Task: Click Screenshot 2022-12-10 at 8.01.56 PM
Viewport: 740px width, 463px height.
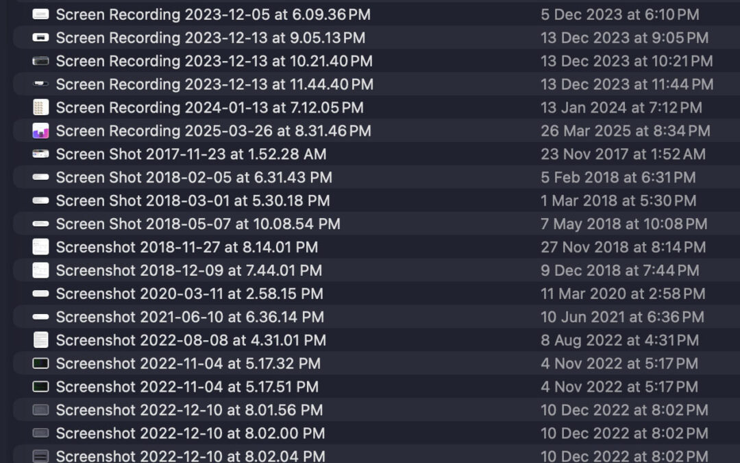Action: coord(185,409)
